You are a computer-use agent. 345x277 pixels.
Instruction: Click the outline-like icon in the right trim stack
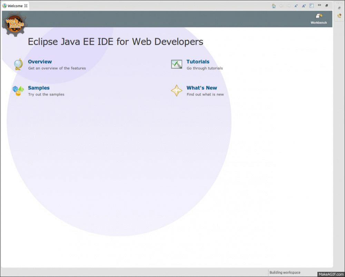[339, 16]
